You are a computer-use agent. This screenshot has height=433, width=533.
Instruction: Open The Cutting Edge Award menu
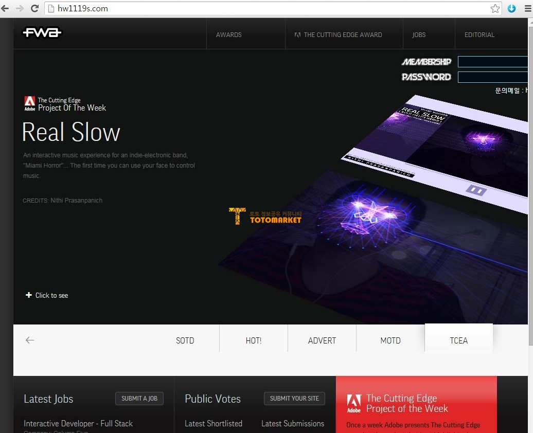338,34
